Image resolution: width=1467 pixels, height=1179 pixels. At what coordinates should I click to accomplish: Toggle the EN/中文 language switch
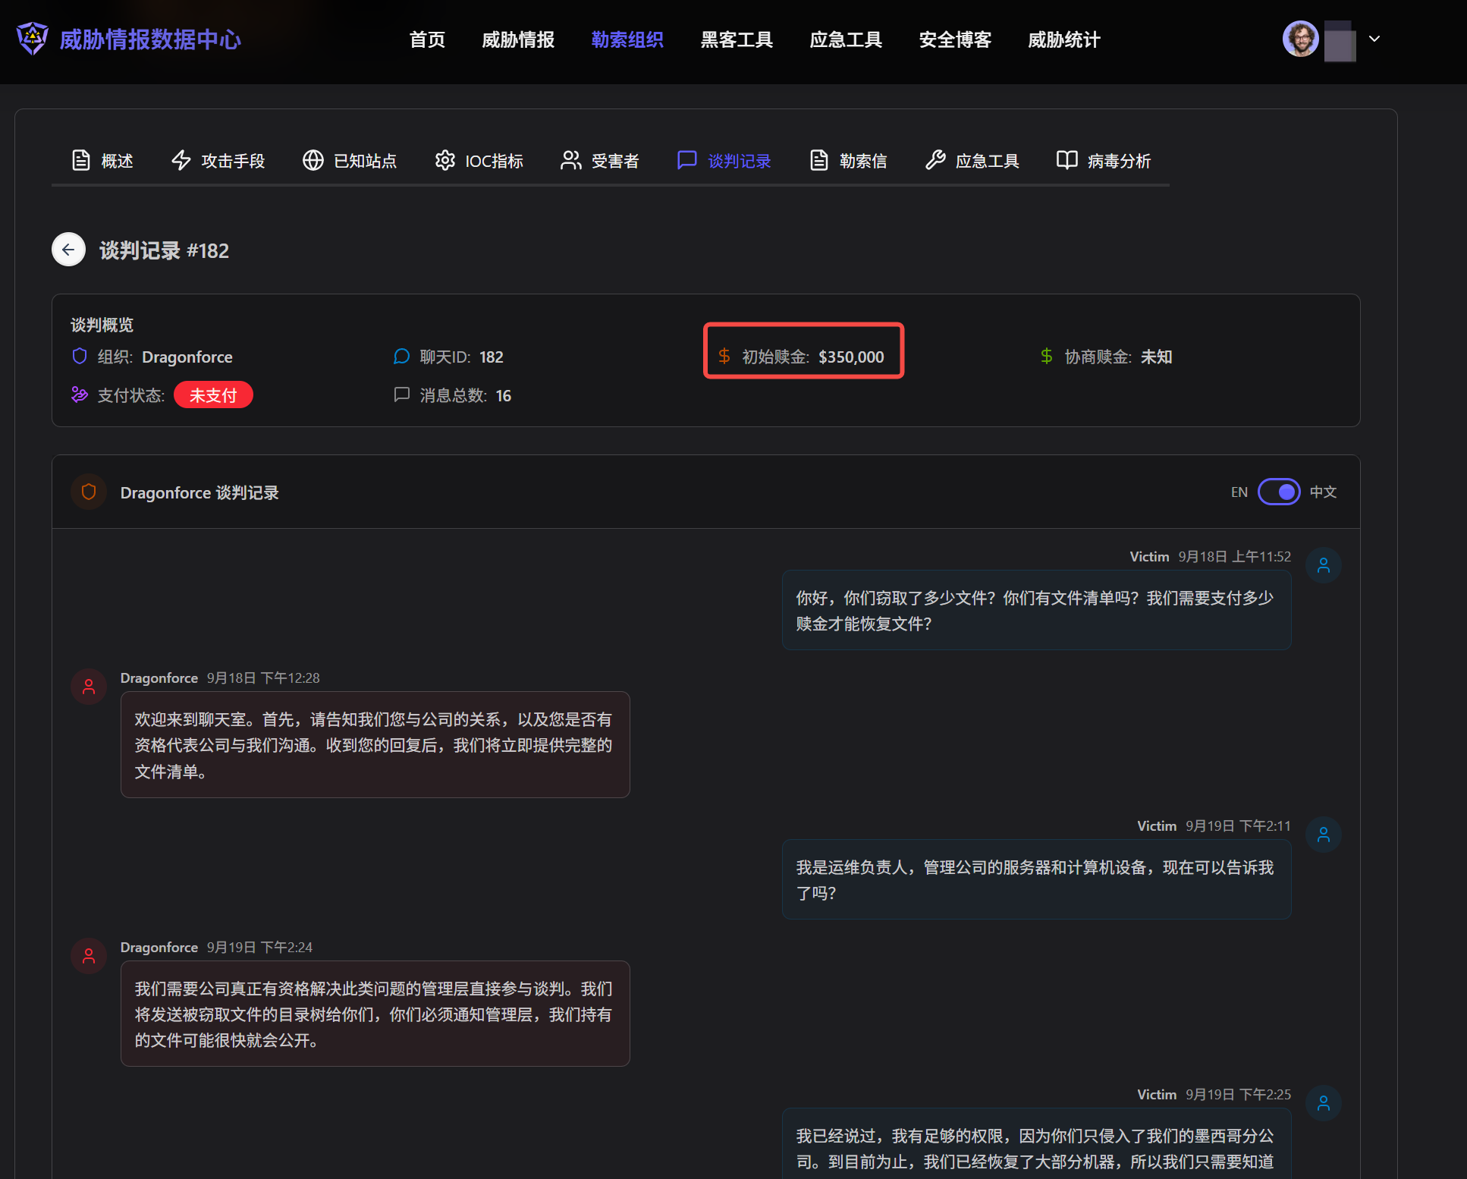pyautogui.click(x=1279, y=492)
